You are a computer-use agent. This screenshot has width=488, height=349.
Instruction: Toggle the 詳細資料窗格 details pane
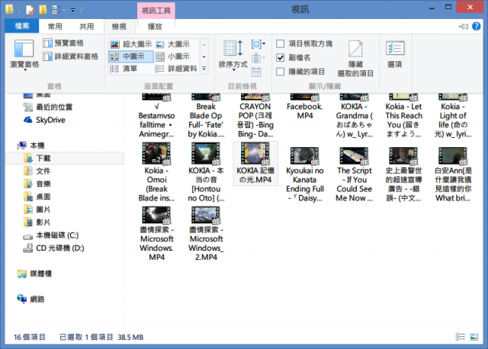pos(70,56)
